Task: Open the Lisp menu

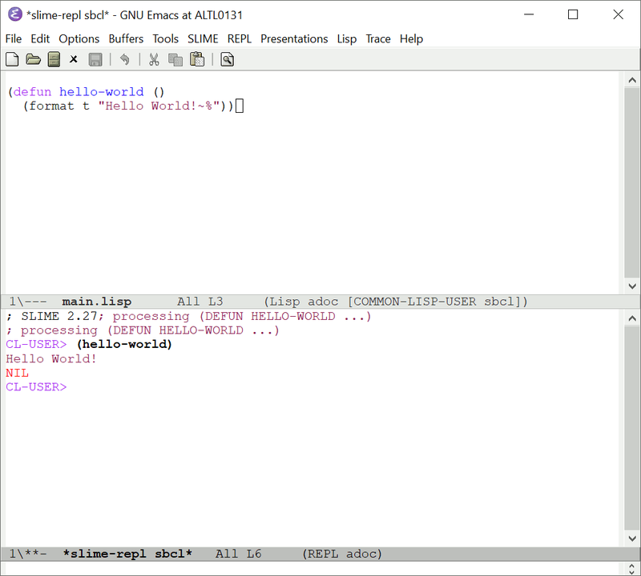Action: (346, 38)
